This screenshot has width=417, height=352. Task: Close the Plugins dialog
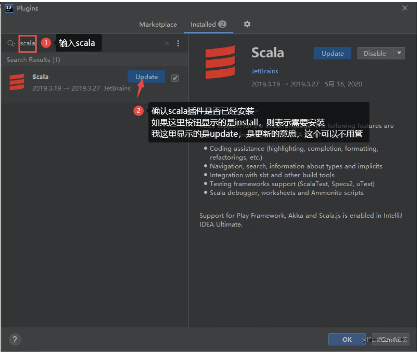tap(405, 8)
